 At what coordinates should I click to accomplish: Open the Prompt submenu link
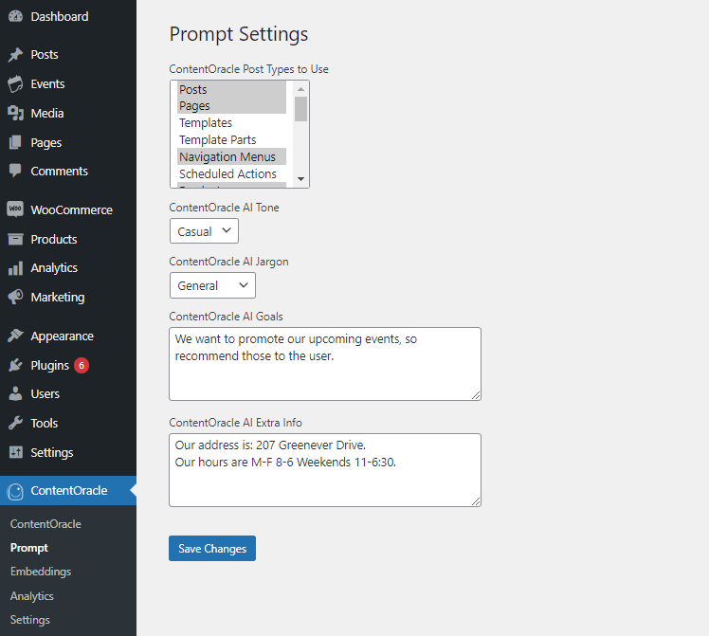tap(29, 548)
